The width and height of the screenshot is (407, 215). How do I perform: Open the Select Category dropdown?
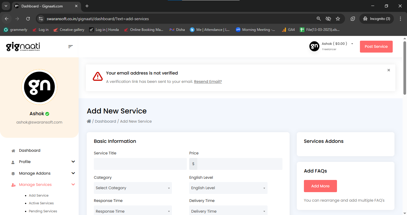pos(133,188)
